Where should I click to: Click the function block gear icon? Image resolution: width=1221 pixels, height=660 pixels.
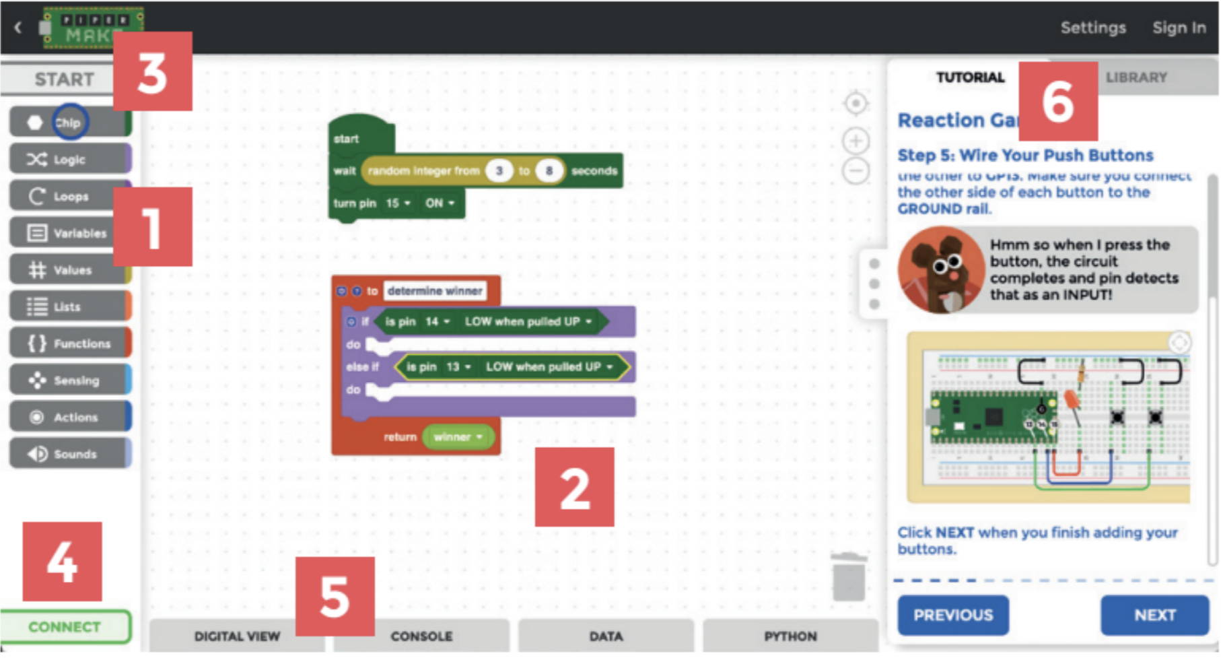341,291
